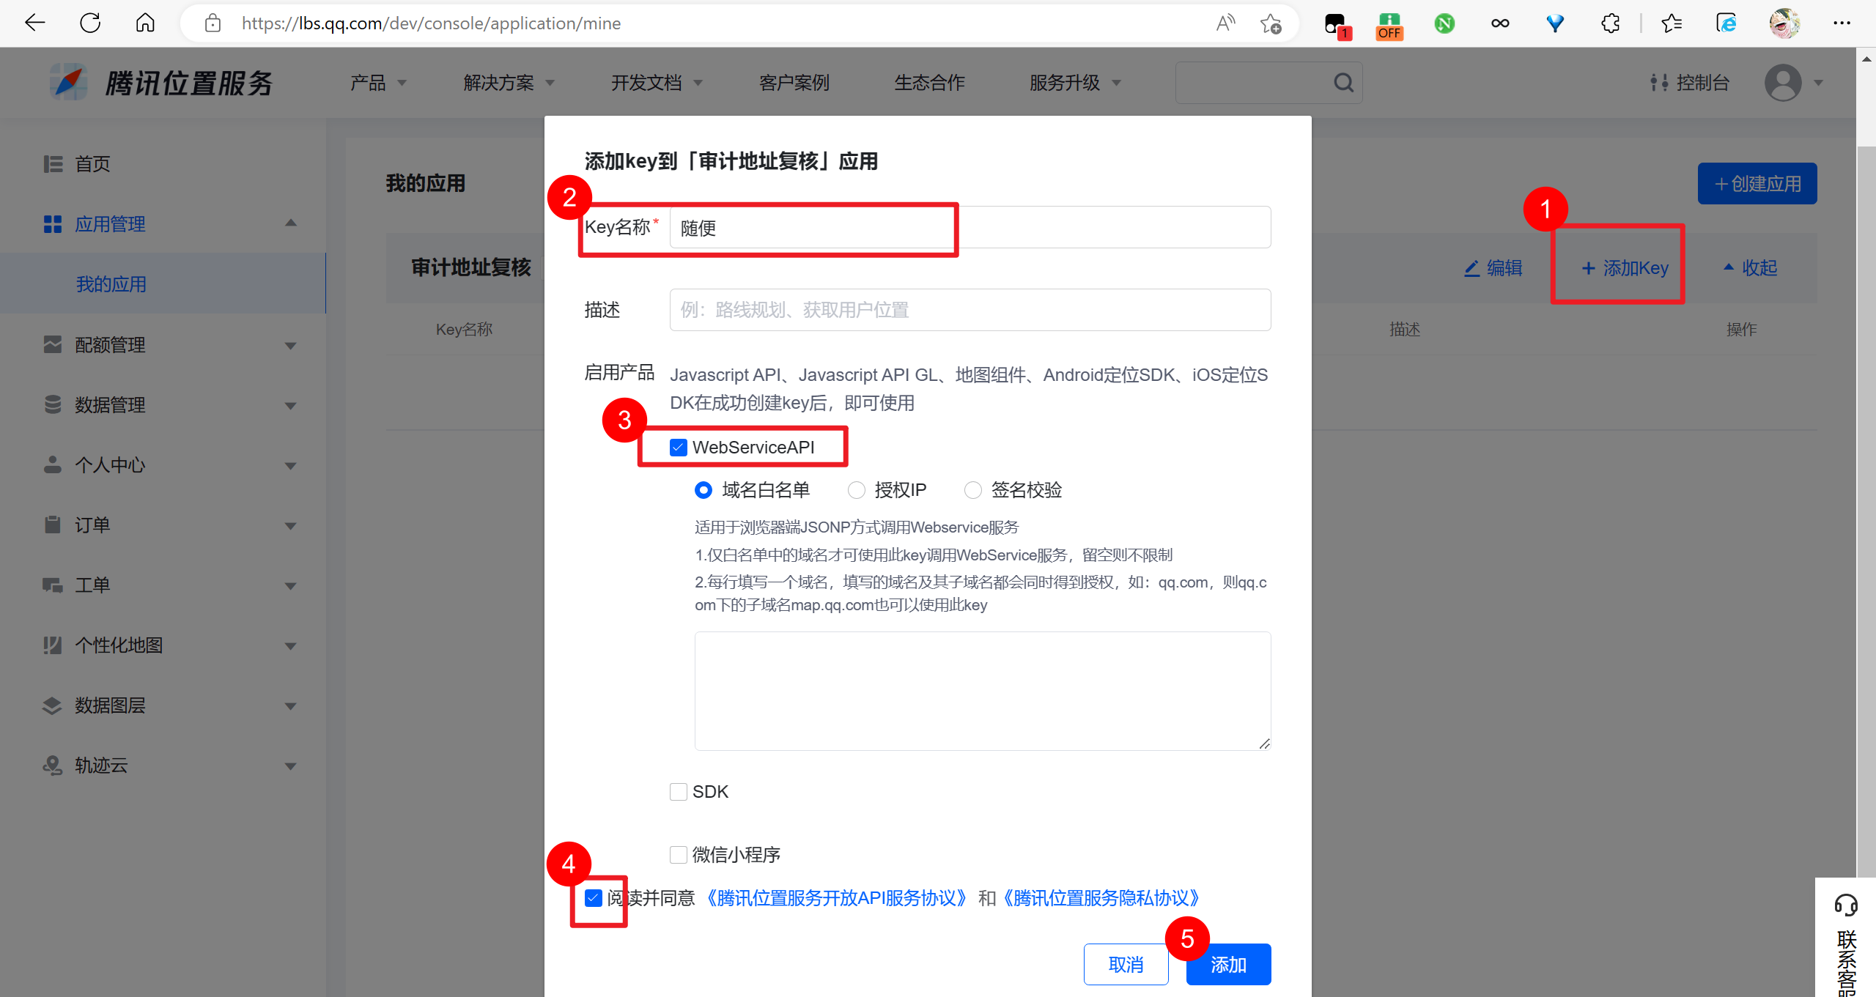Uncheck the WebServiceAPI checkbox

click(678, 447)
